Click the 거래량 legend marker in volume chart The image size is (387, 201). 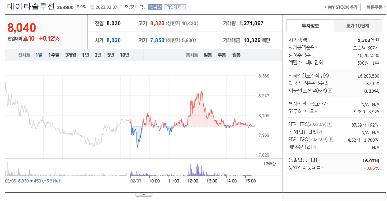(x=265, y=164)
